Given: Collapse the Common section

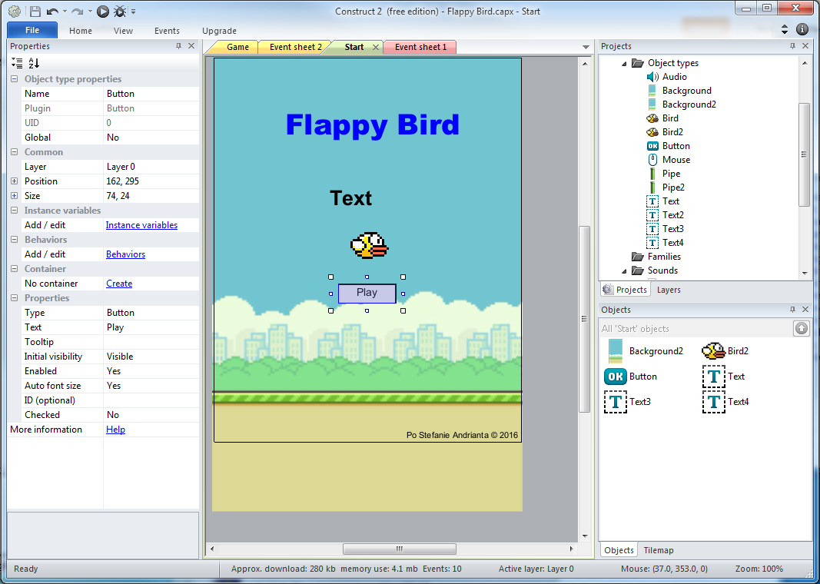Looking at the screenshot, I should point(14,152).
